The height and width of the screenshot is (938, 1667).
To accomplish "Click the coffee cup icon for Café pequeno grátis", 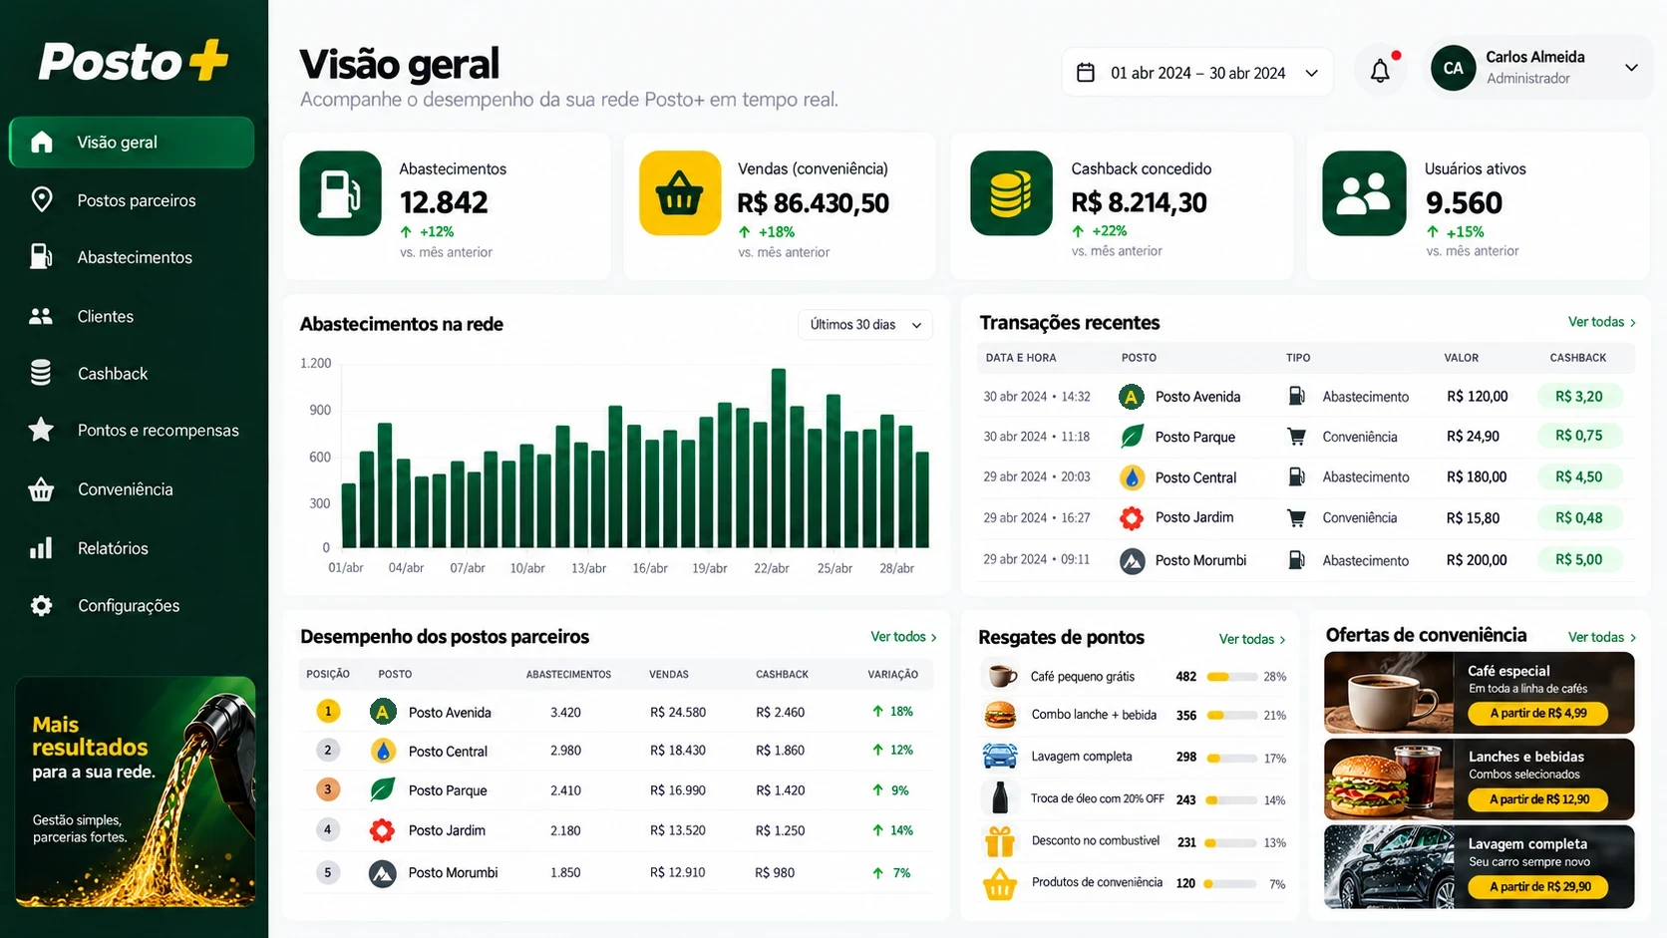I will point(1000,676).
